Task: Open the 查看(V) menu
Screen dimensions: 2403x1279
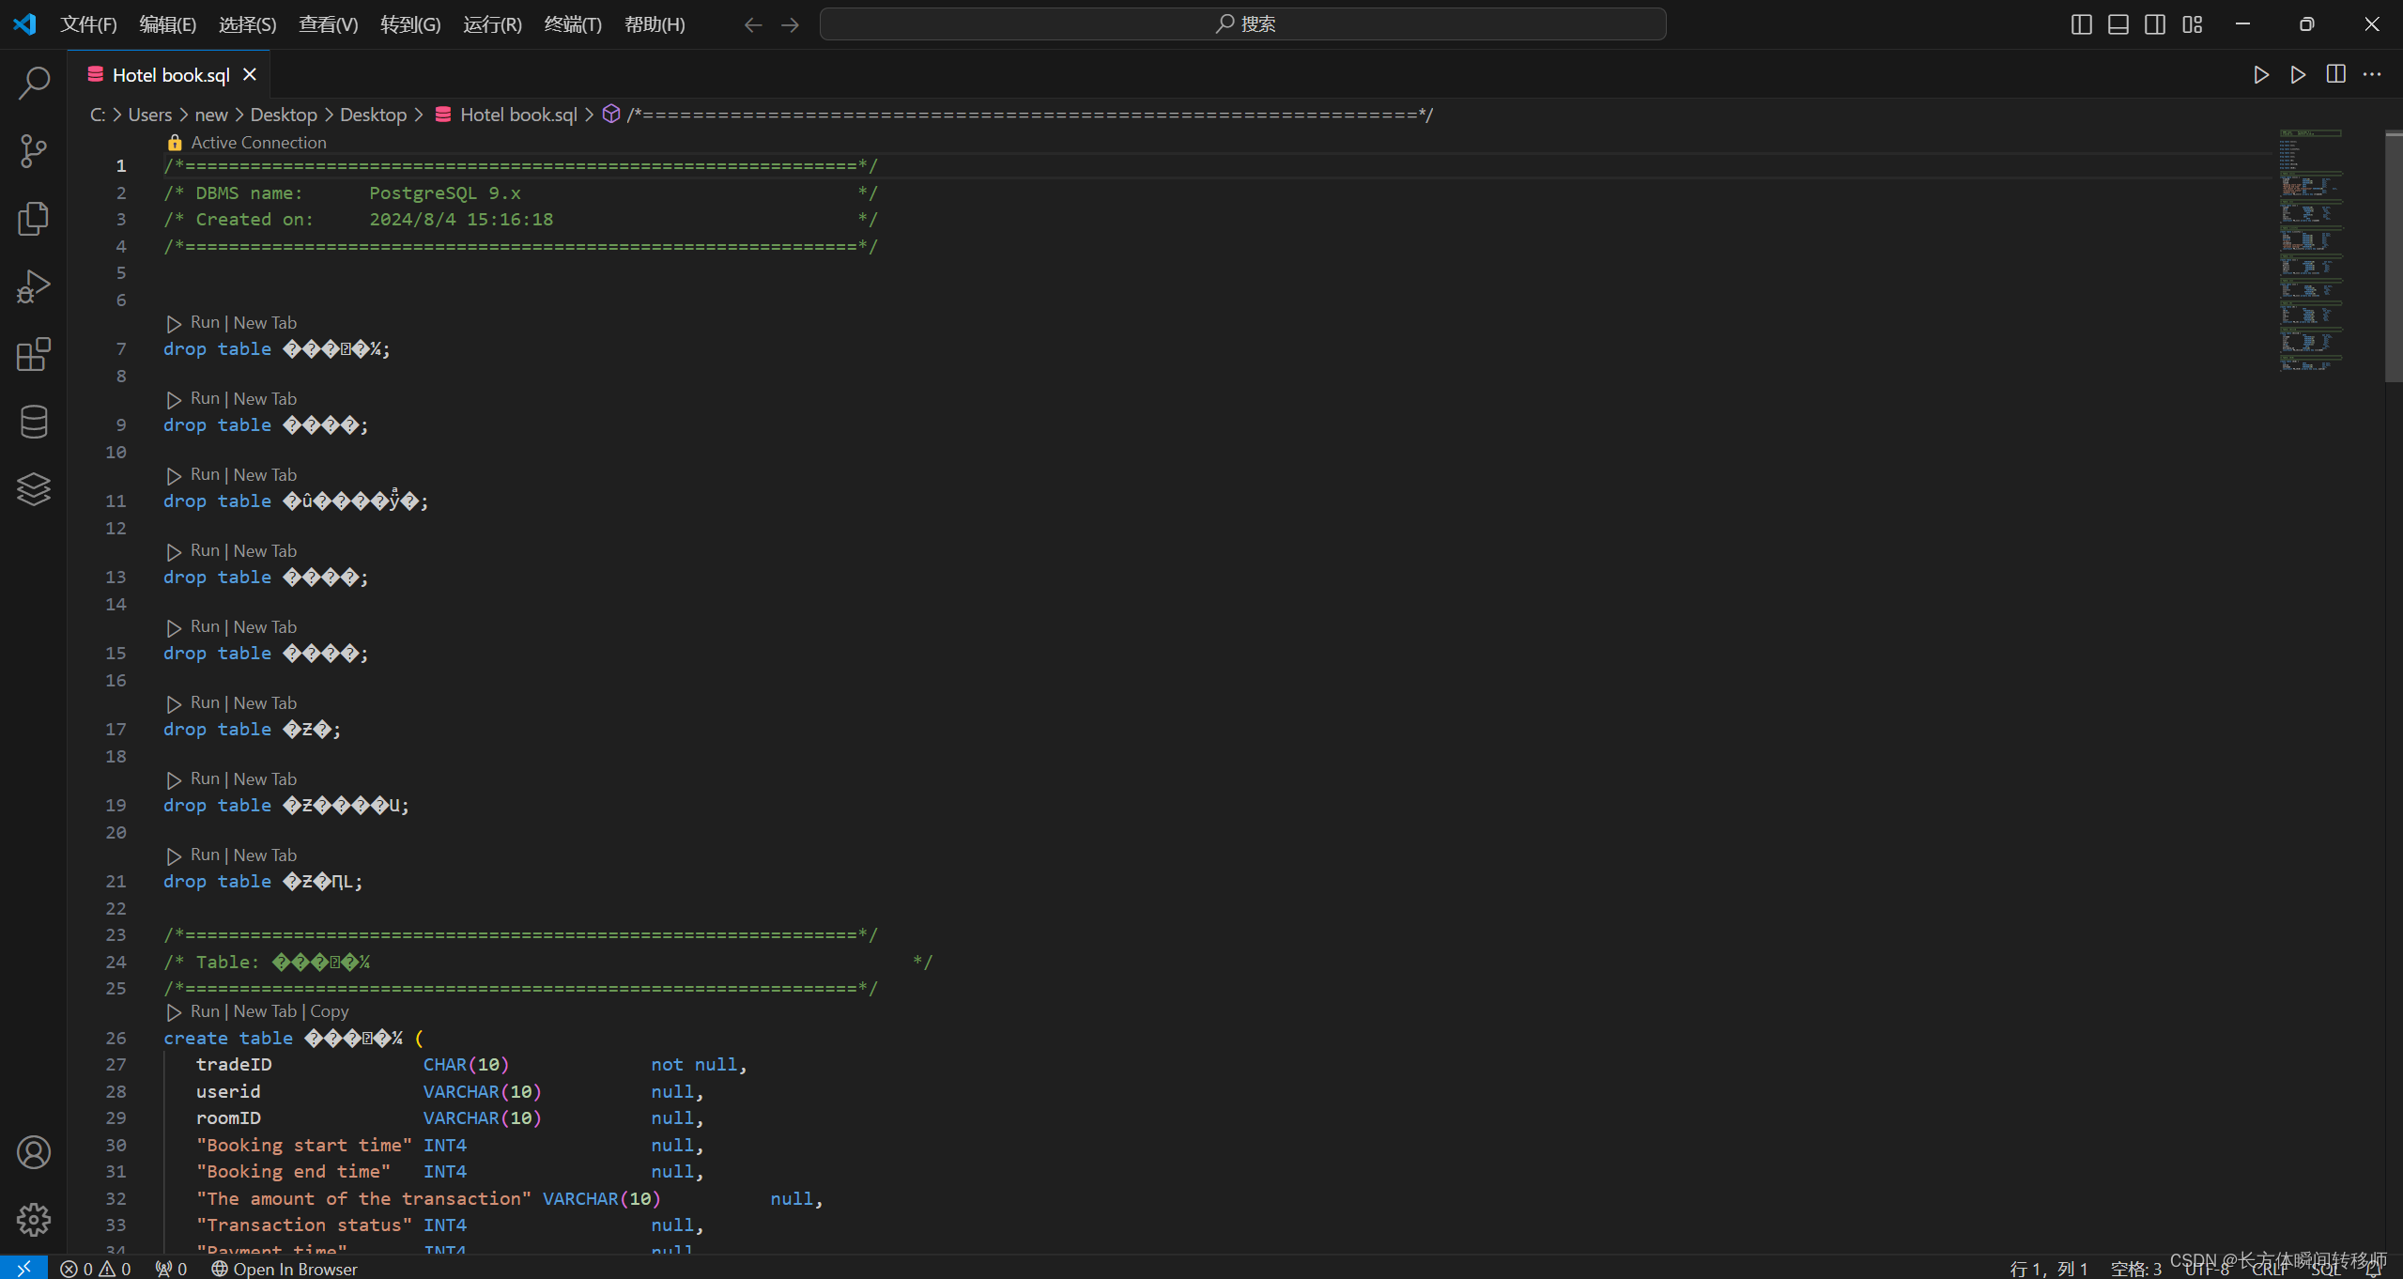Action: pos(329,24)
